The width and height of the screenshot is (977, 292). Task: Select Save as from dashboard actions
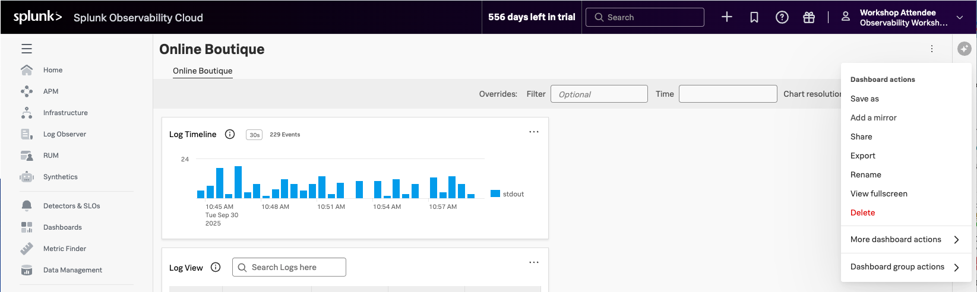(864, 99)
